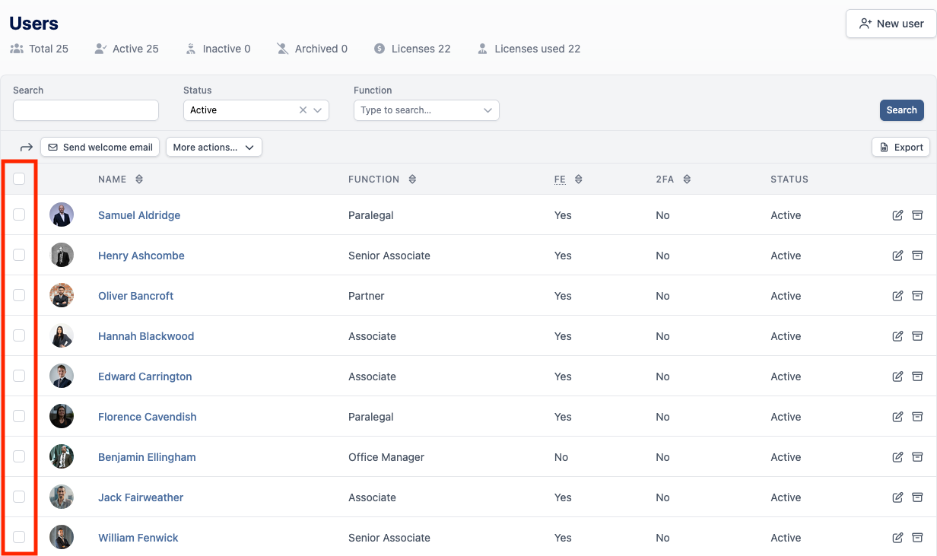Archive Benjamin Ellingham's account

point(917,457)
